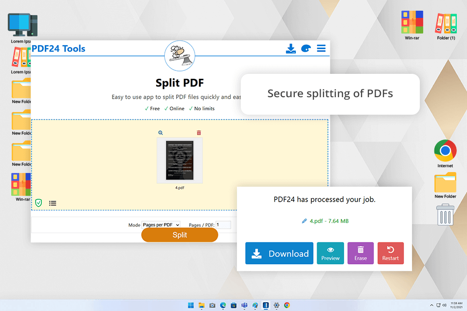
Task: Open the Internet Chrome desktop icon
Action: pos(445,151)
